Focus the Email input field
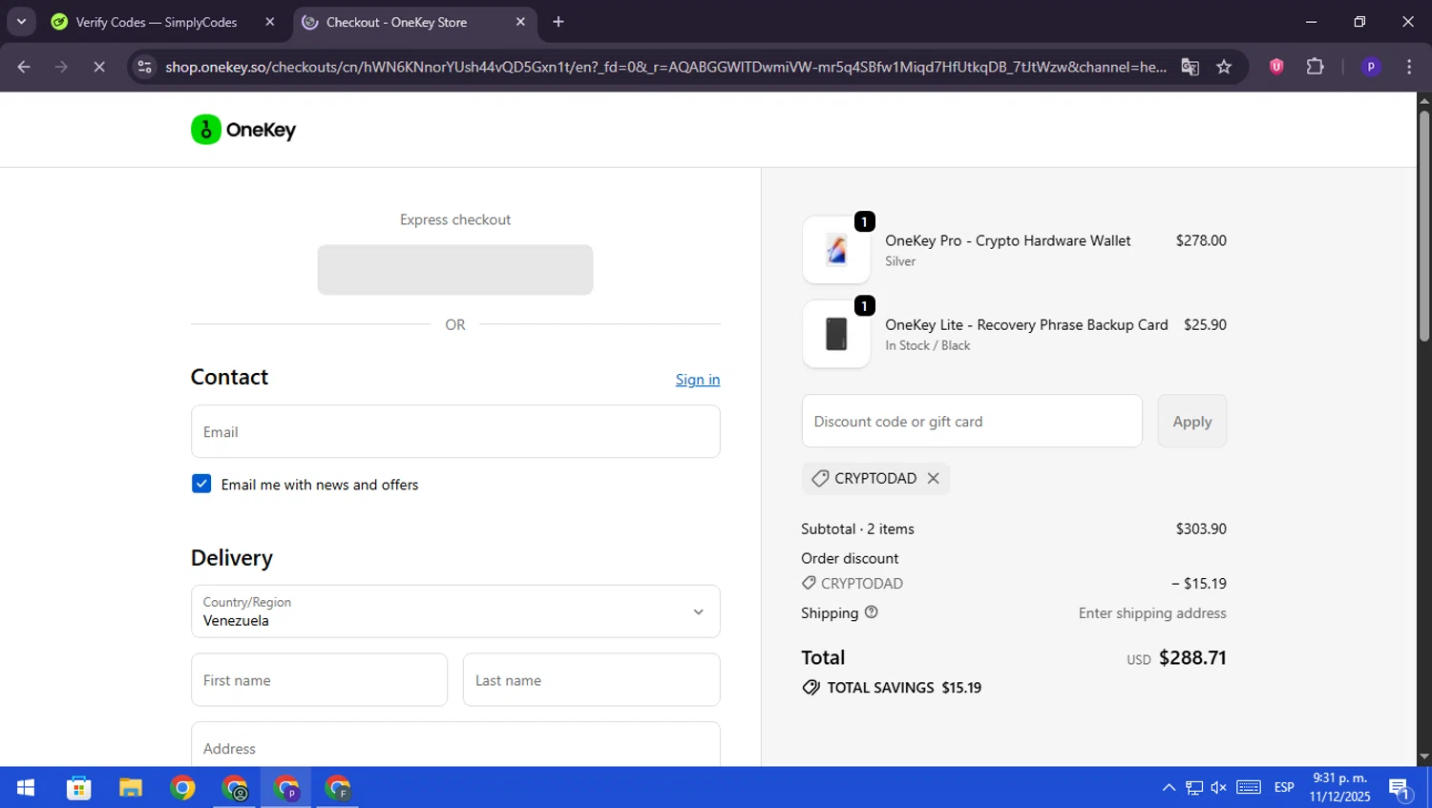Screen dimensions: 1432x808 click(x=455, y=431)
